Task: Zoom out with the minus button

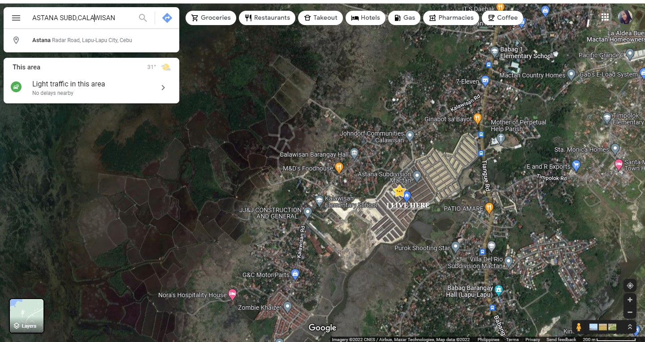Action: point(630,312)
